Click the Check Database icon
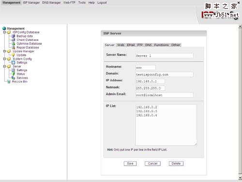The height and width of the screenshot is (182, 242). (14, 40)
